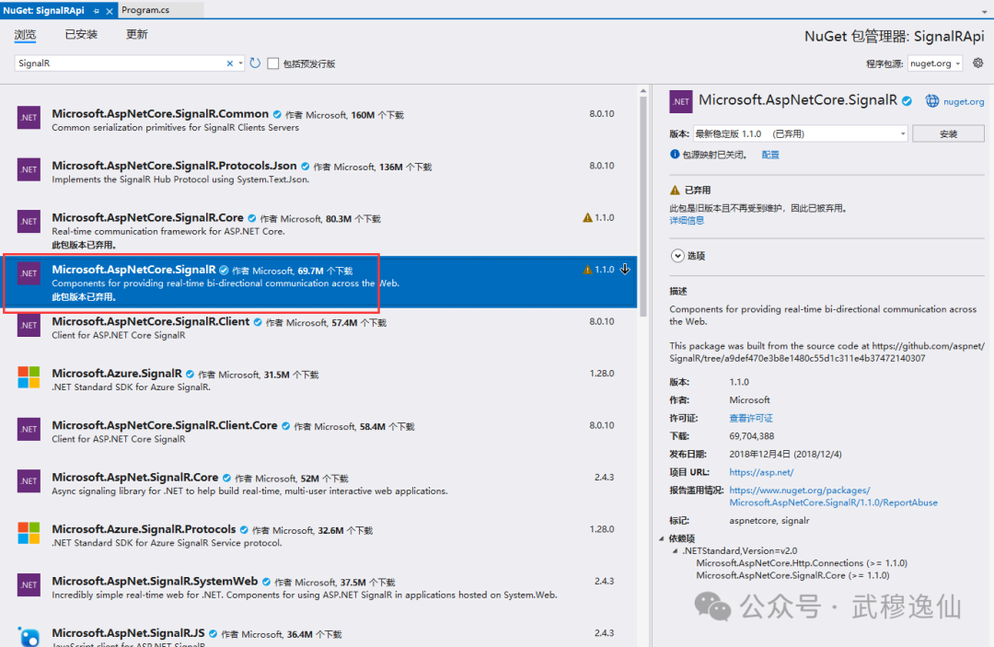
Task: Open the nuget.org link in detail header
Action: pyautogui.click(x=964, y=101)
